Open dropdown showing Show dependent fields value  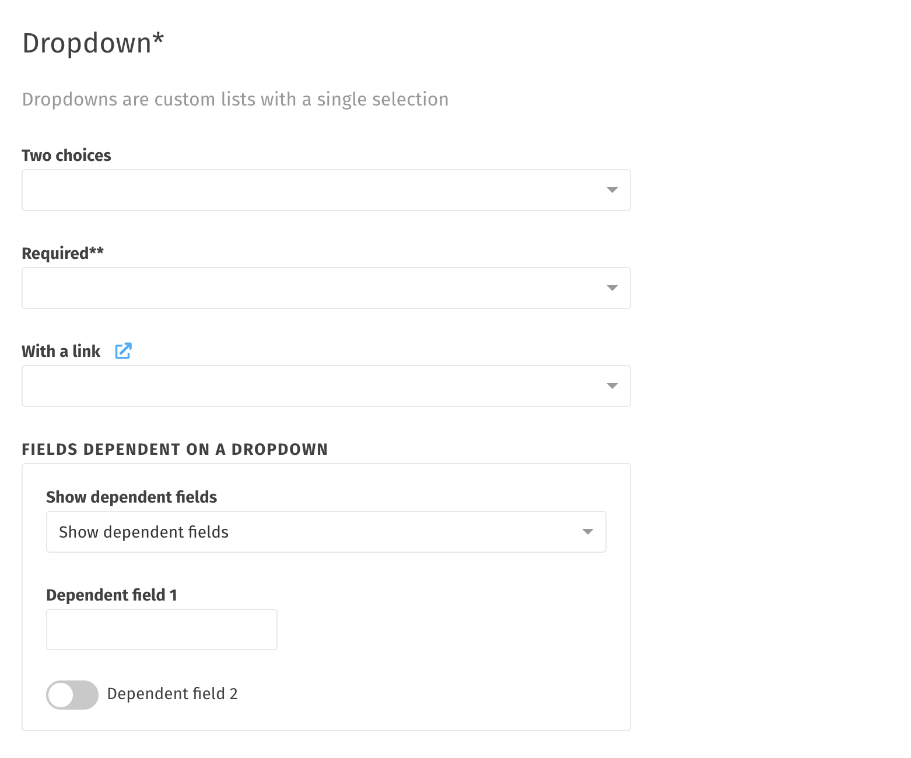[x=326, y=532]
